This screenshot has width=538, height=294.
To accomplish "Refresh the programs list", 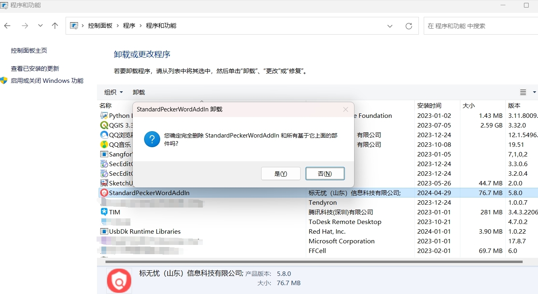I will (409, 26).
